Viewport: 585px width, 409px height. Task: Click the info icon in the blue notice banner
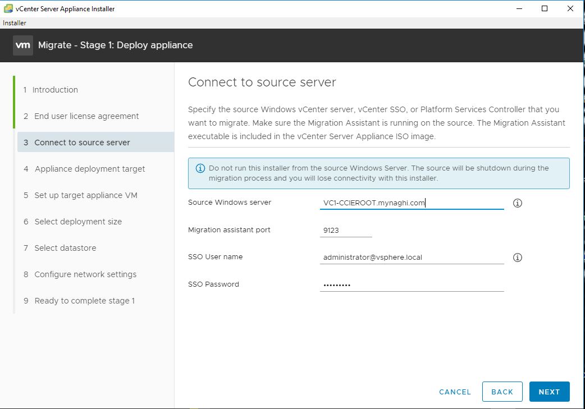click(200, 168)
